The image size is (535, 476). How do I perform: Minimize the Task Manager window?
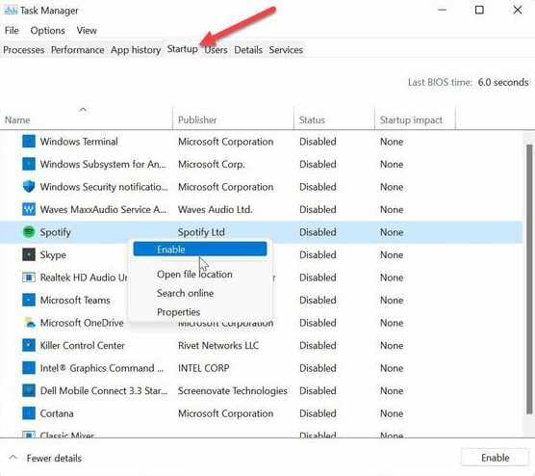coord(443,10)
